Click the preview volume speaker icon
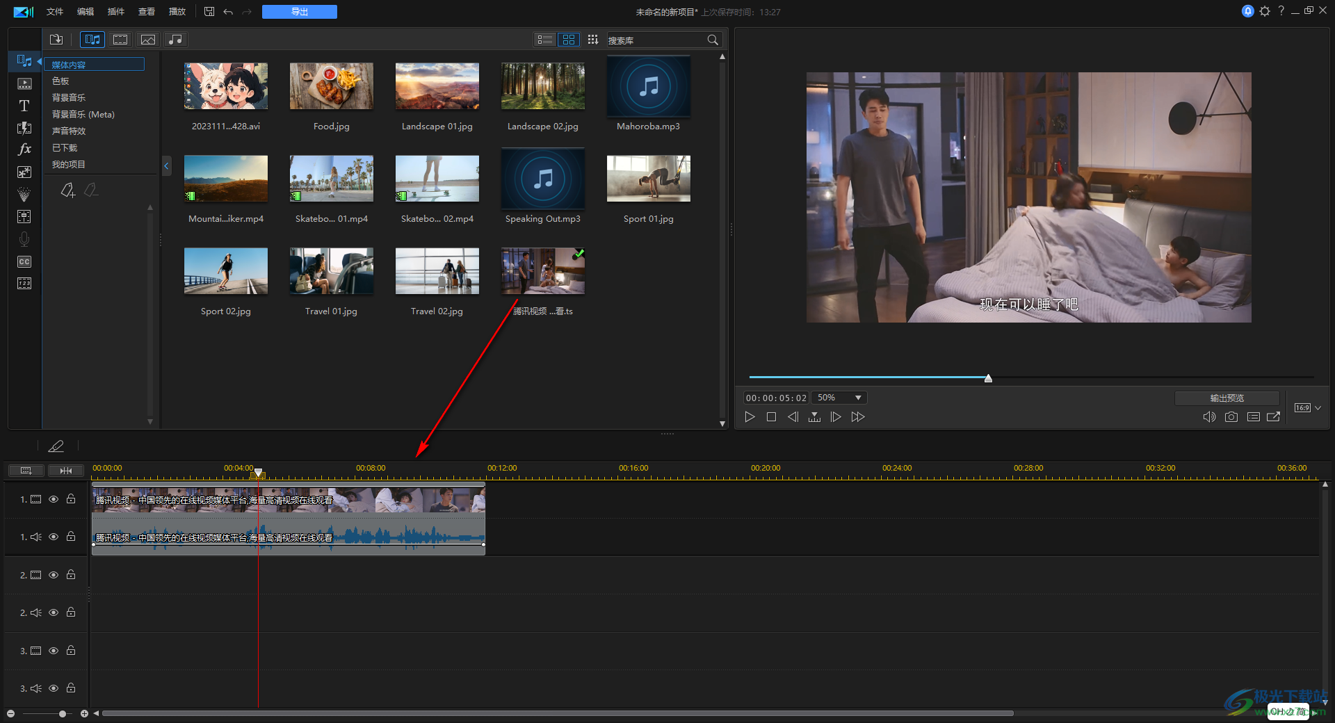 (1209, 417)
